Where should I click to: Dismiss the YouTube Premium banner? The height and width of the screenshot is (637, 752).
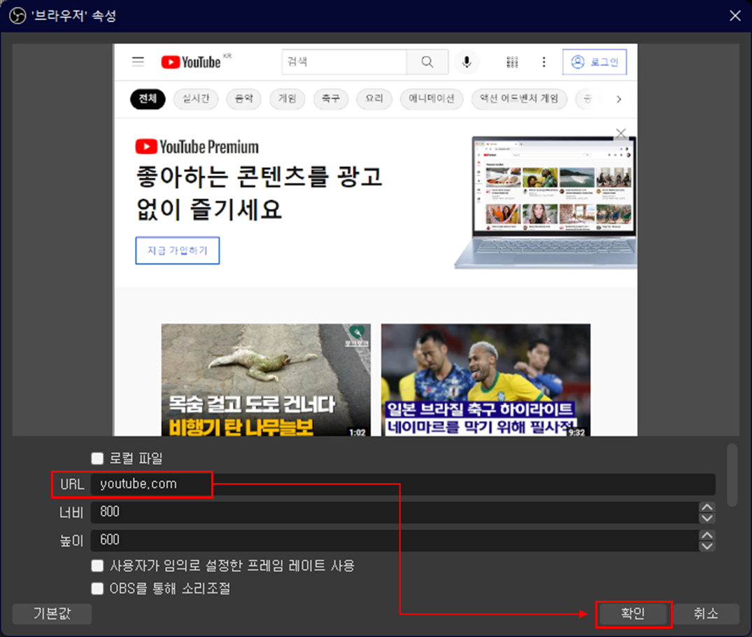click(621, 134)
